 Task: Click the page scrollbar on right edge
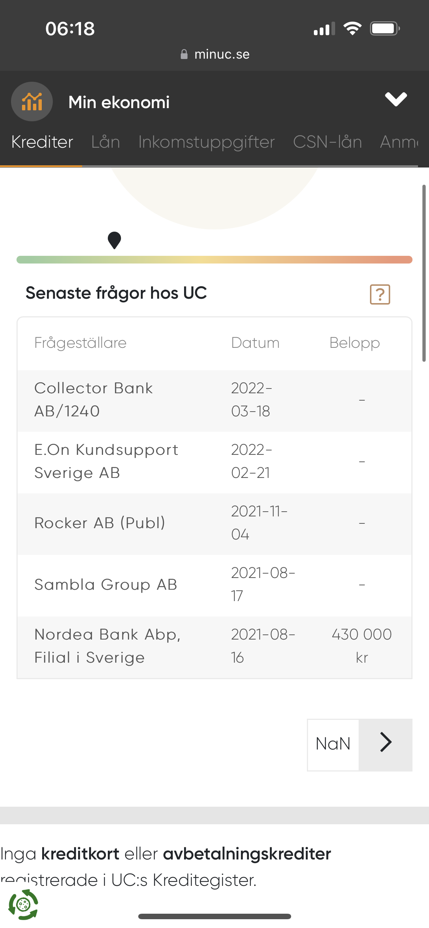[x=424, y=273]
